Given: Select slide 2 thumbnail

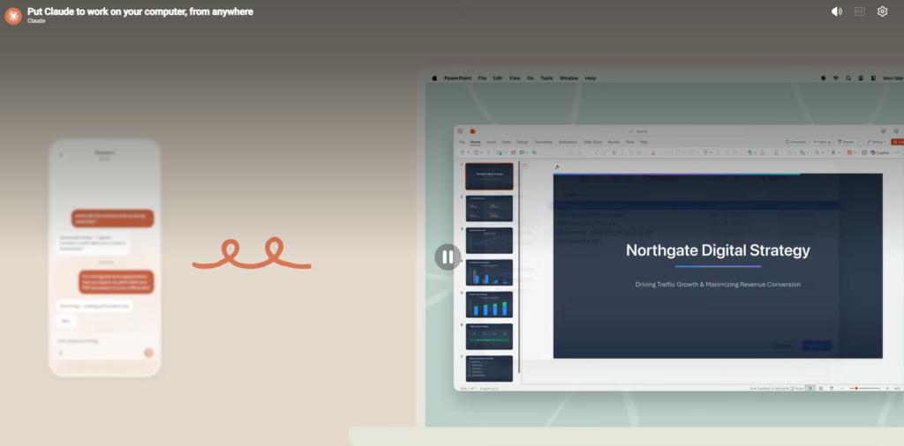Looking at the screenshot, I should click(x=489, y=208).
